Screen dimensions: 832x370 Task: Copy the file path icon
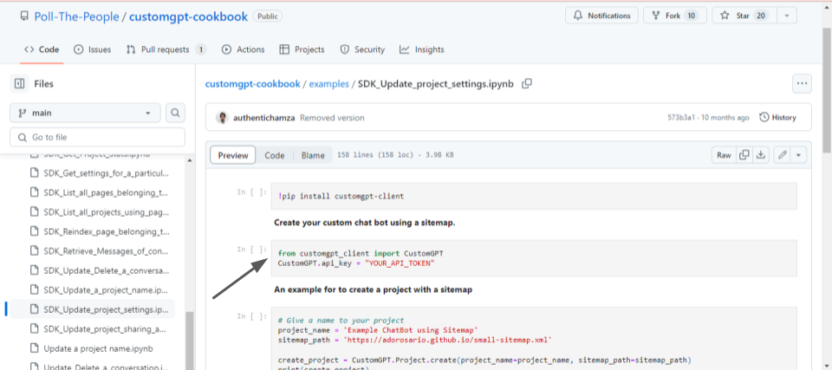click(x=527, y=83)
